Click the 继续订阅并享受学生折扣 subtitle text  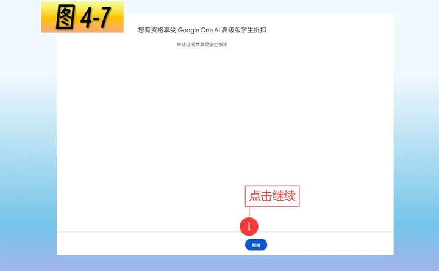[x=202, y=45]
